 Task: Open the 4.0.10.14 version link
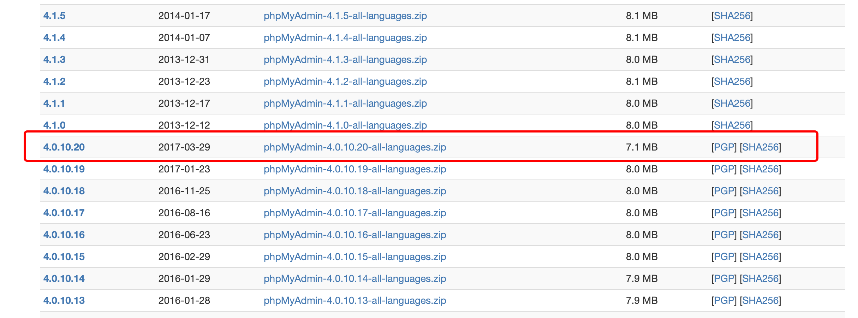tap(64, 278)
